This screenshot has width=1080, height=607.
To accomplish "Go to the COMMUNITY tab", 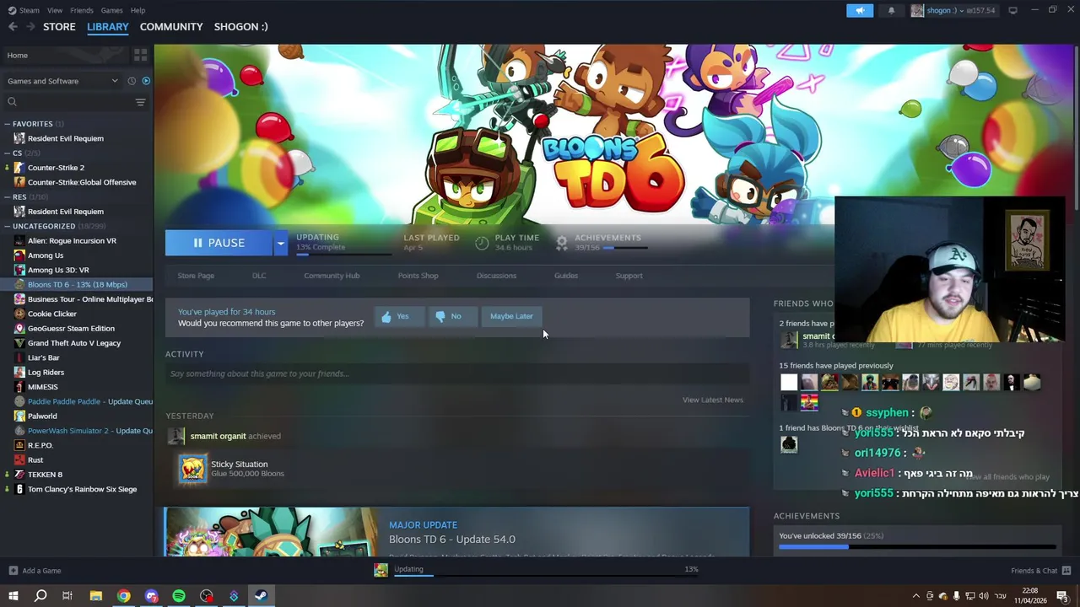I will click(x=171, y=27).
